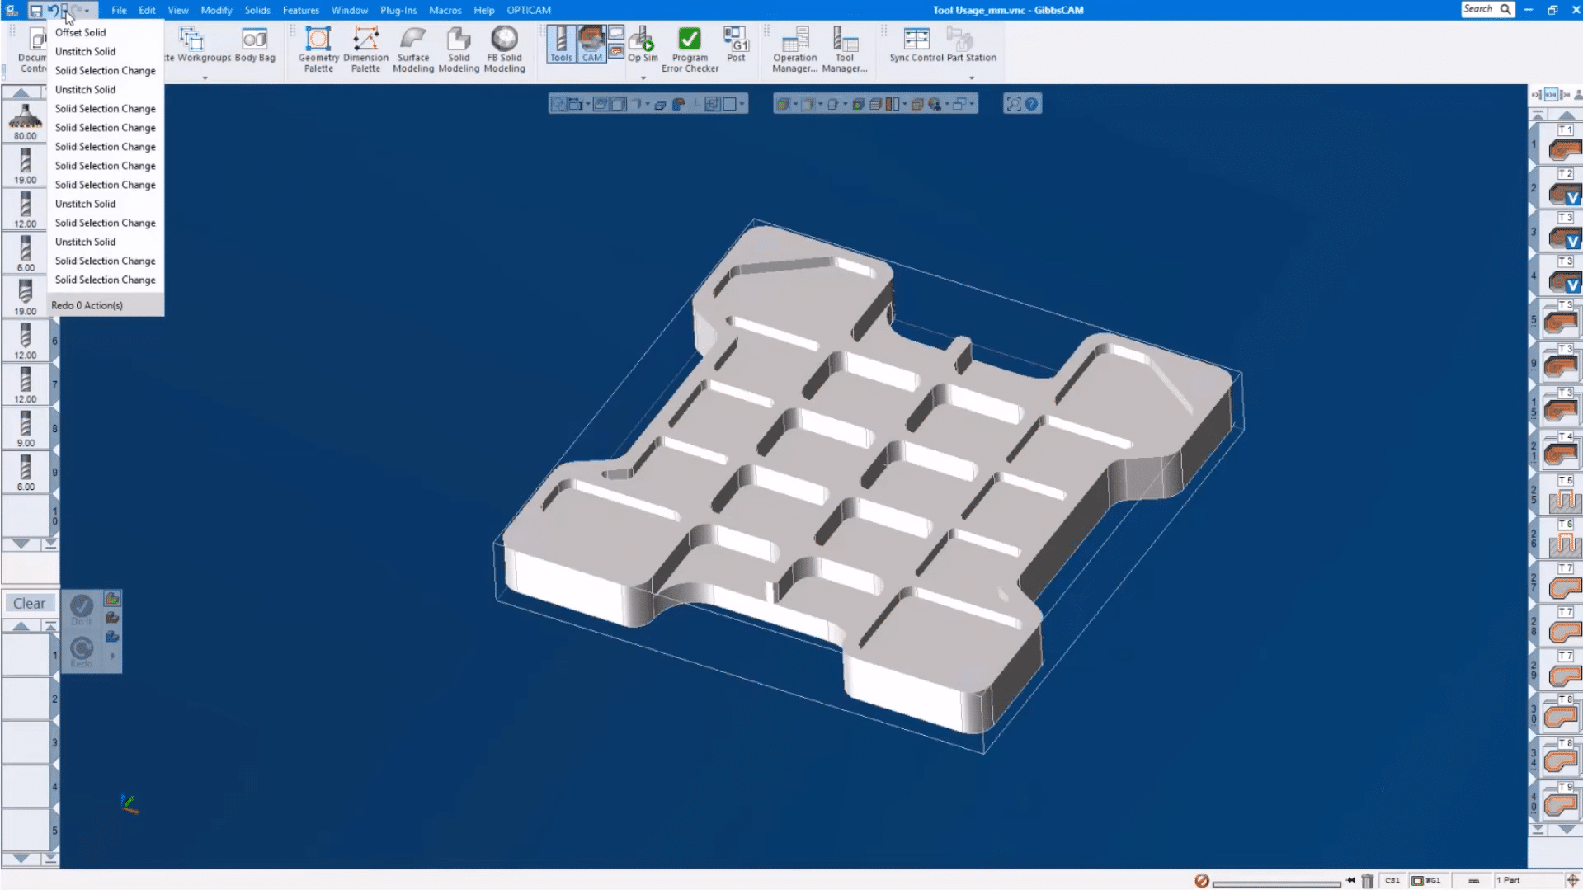Click the Clear button
1583x890 pixels.
(30, 603)
